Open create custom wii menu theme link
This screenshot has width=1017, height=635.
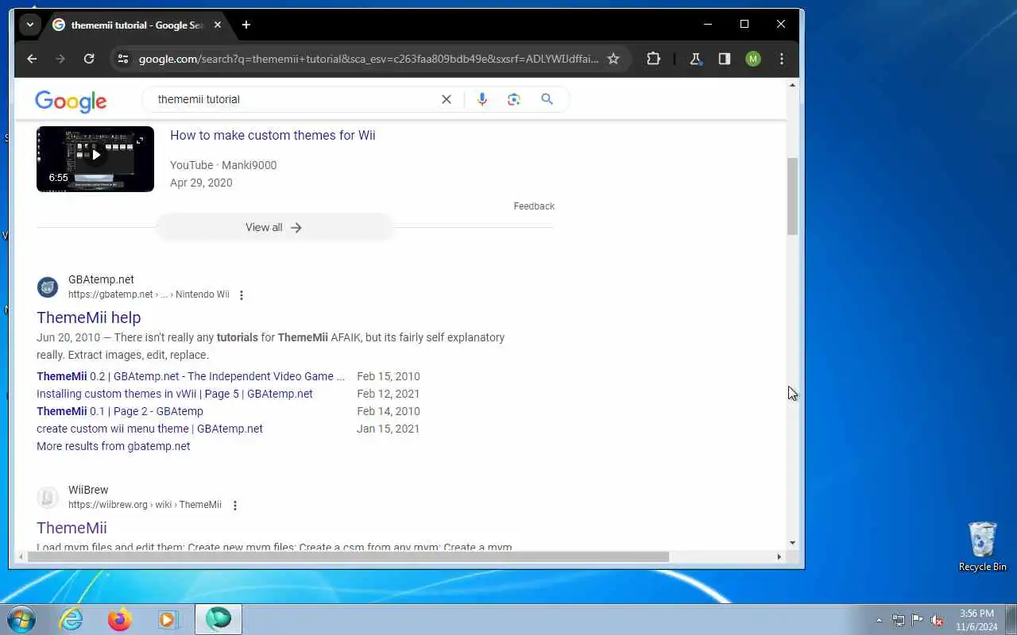click(x=149, y=429)
